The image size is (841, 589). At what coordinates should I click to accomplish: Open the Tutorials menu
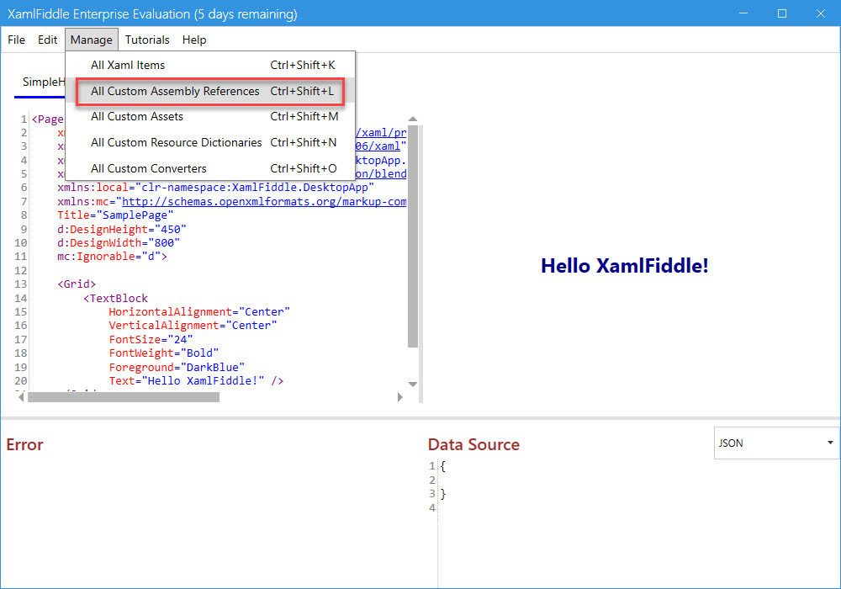pos(147,40)
